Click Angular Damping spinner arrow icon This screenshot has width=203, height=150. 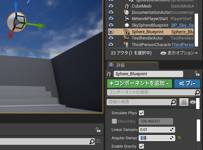pyautogui.click(x=172, y=138)
